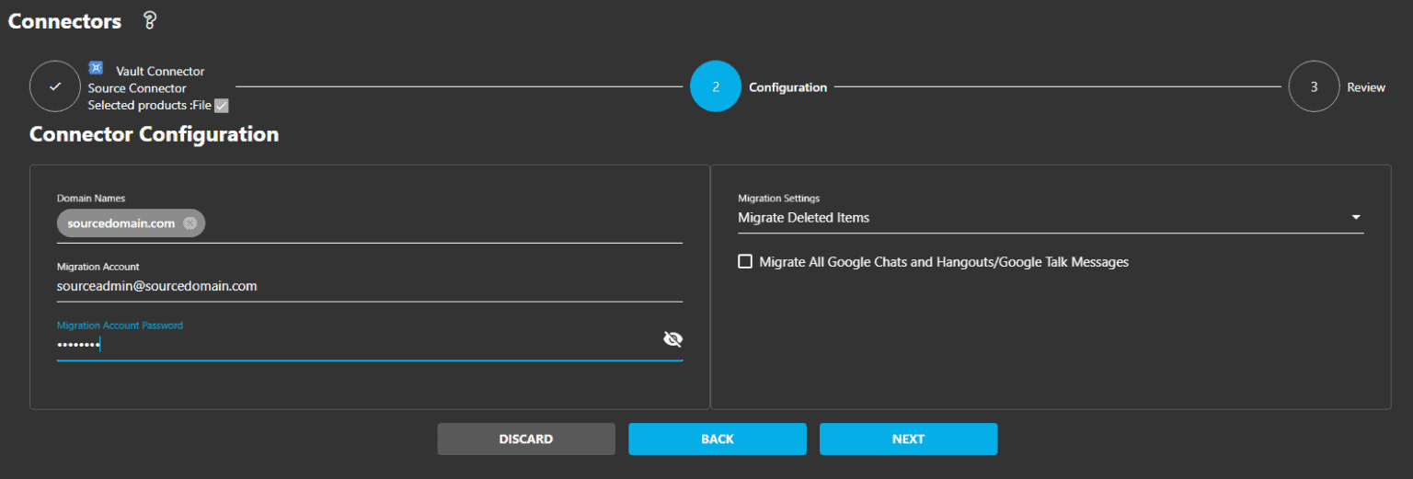Click the Source Connector text
This screenshot has width=1413, height=479.
137,88
